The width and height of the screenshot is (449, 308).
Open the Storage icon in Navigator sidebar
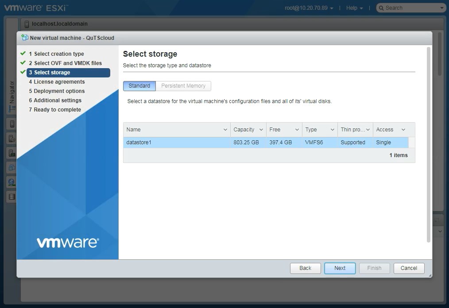(x=12, y=196)
